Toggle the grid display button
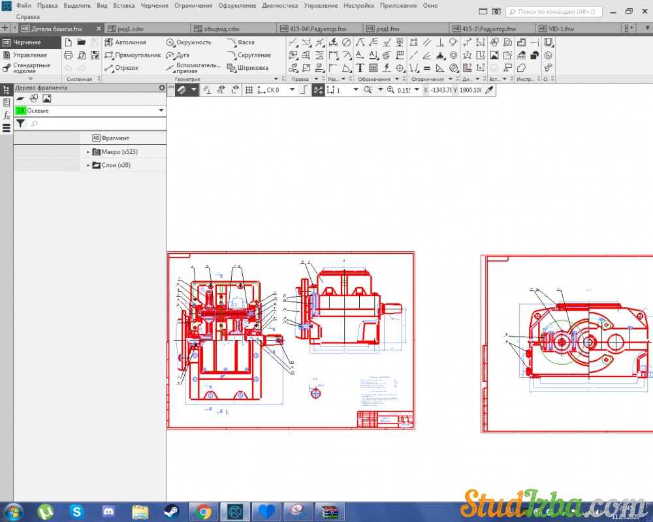653x522 pixels. 249,90
